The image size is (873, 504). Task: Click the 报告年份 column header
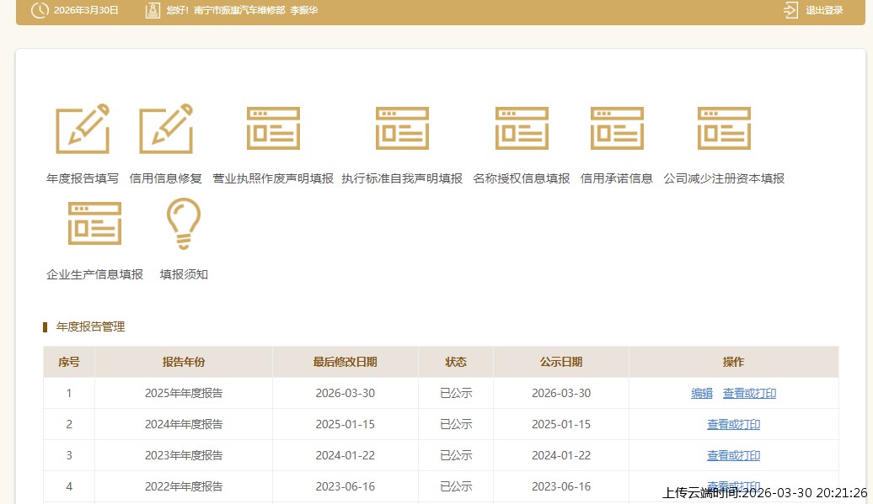pos(184,362)
